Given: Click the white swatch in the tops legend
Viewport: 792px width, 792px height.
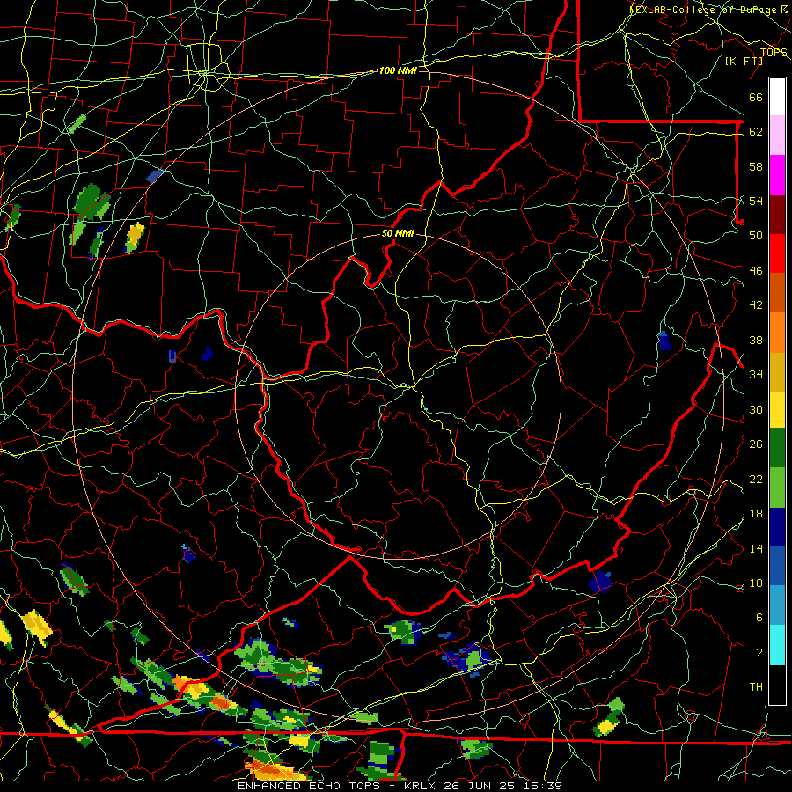Looking at the screenshot, I should (x=777, y=97).
